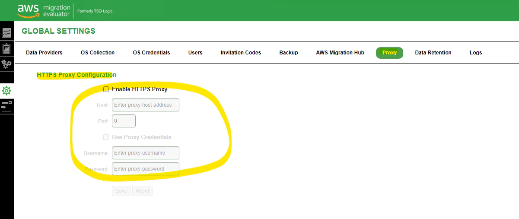Viewport: 519px width, 219px height.
Task: Click into the proxy Password field
Action: pyautogui.click(x=145, y=169)
